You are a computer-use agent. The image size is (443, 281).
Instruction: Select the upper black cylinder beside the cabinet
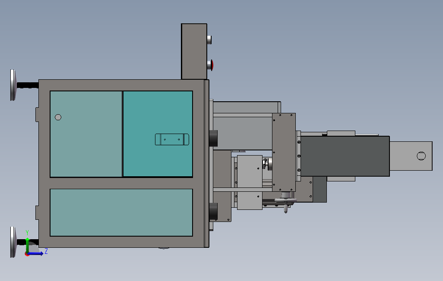tap(213, 138)
